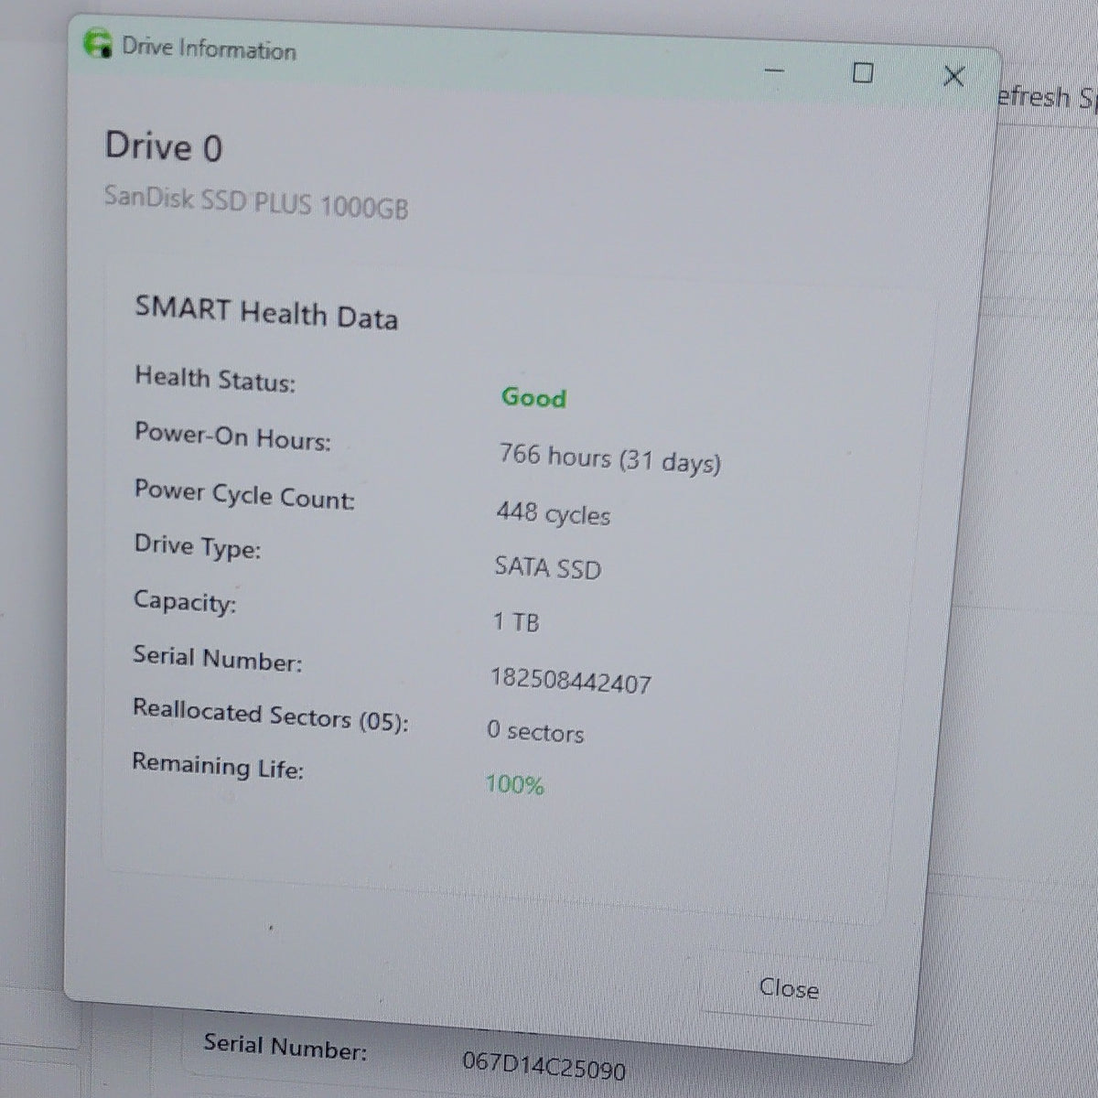The image size is (1098, 1098).
Task: Select '067D14C25090' serial in background window
Action: pos(544,1065)
